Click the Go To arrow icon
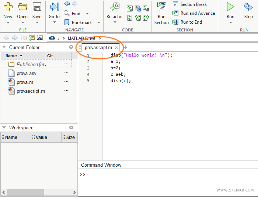 point(54,7)
